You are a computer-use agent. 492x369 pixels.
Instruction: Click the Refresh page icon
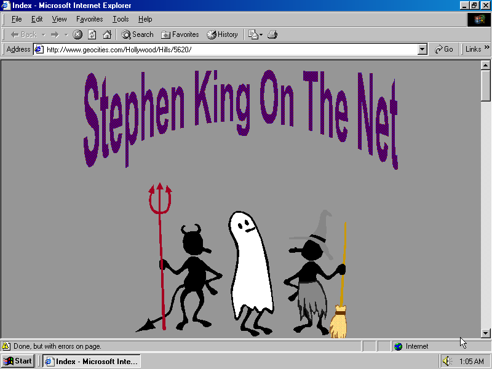pos(92,34)
